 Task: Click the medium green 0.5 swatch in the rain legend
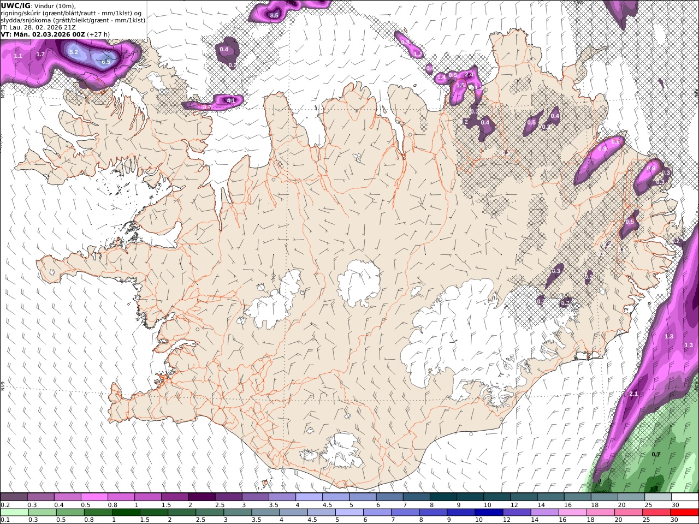[70, 513]
